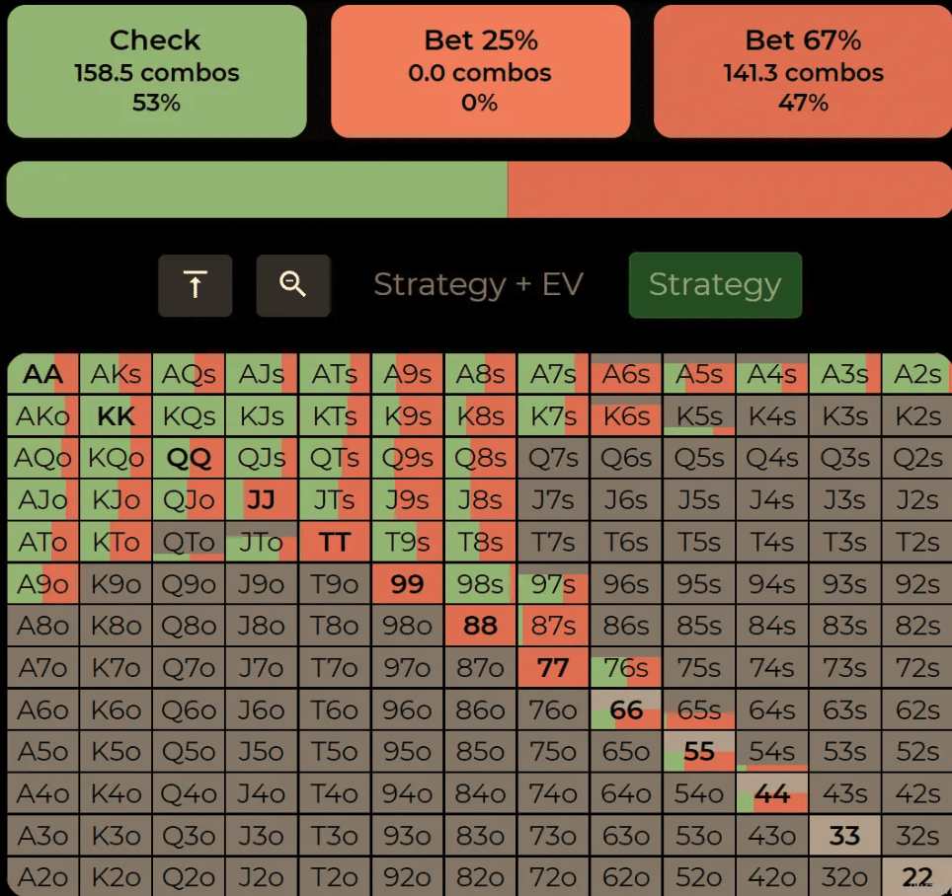Pick the KK pocket pair cell
Screen dimensions: 952x896
click(x=116, y=416)
